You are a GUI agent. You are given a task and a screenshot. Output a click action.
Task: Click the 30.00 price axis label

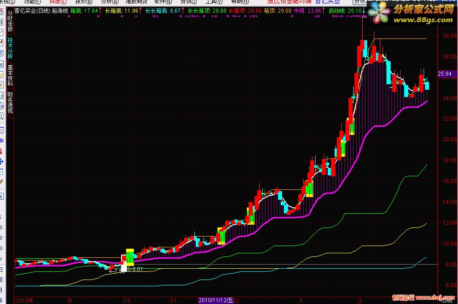click(x=449, y=35)
